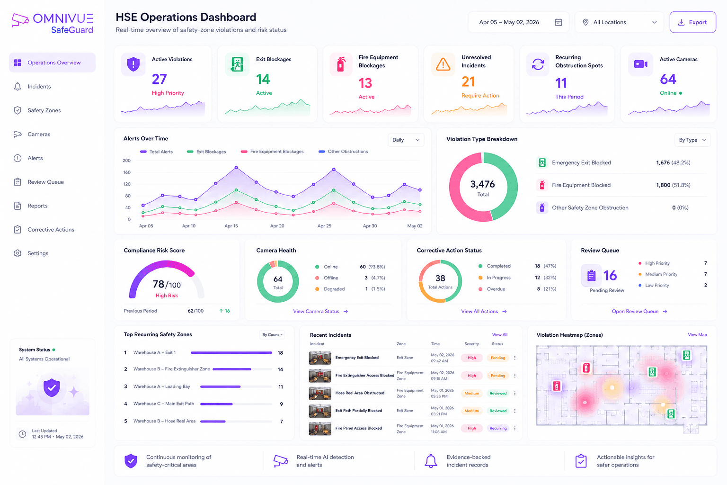Open options menu for Fire Extinguisher Access Blocked
Image resolution: width=727 pixels, height=485 pixels.
coord(515,376)
